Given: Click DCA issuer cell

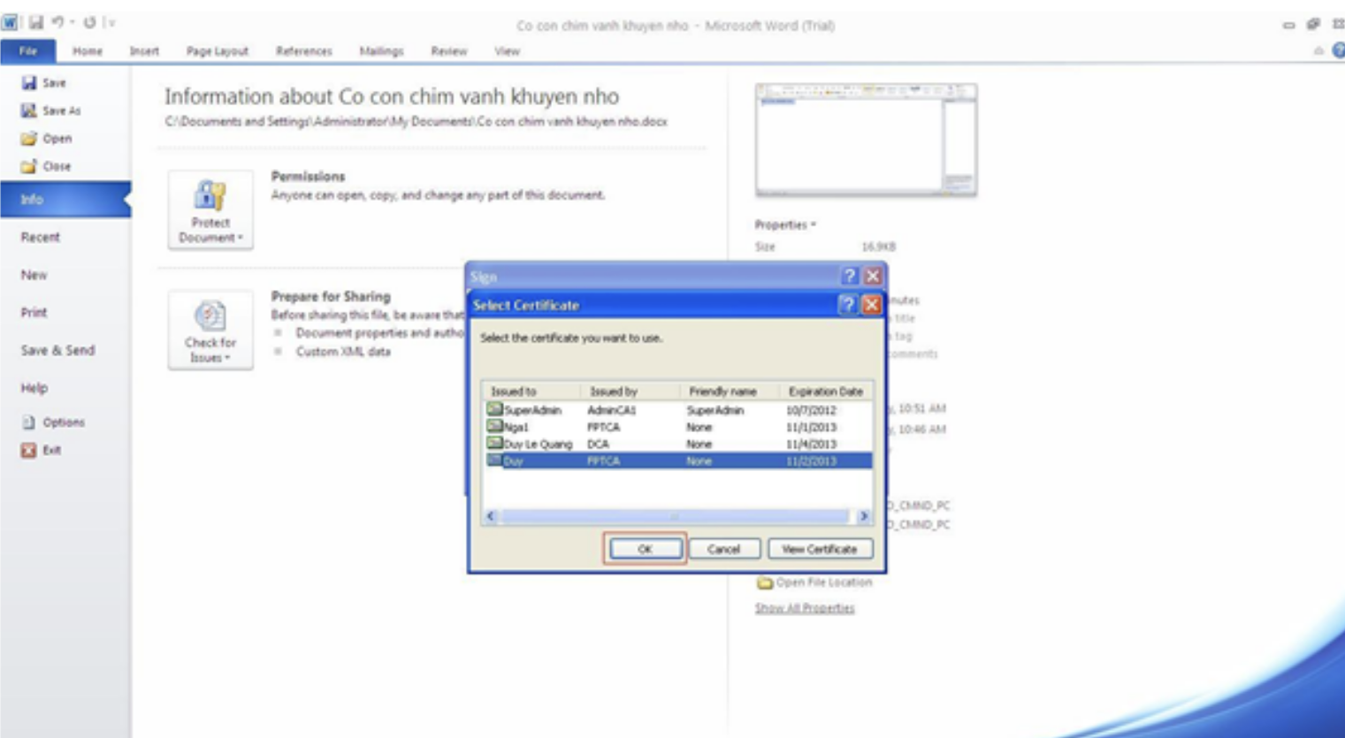Looking at the screenshot, I should (x=598, y=444).
